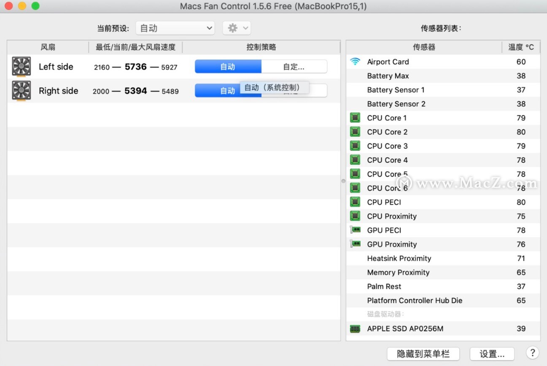Image resolution: width=547 pixels, height=366 pixels.
Task: Click the CPU Proximity label
Action: click(392, 216)
